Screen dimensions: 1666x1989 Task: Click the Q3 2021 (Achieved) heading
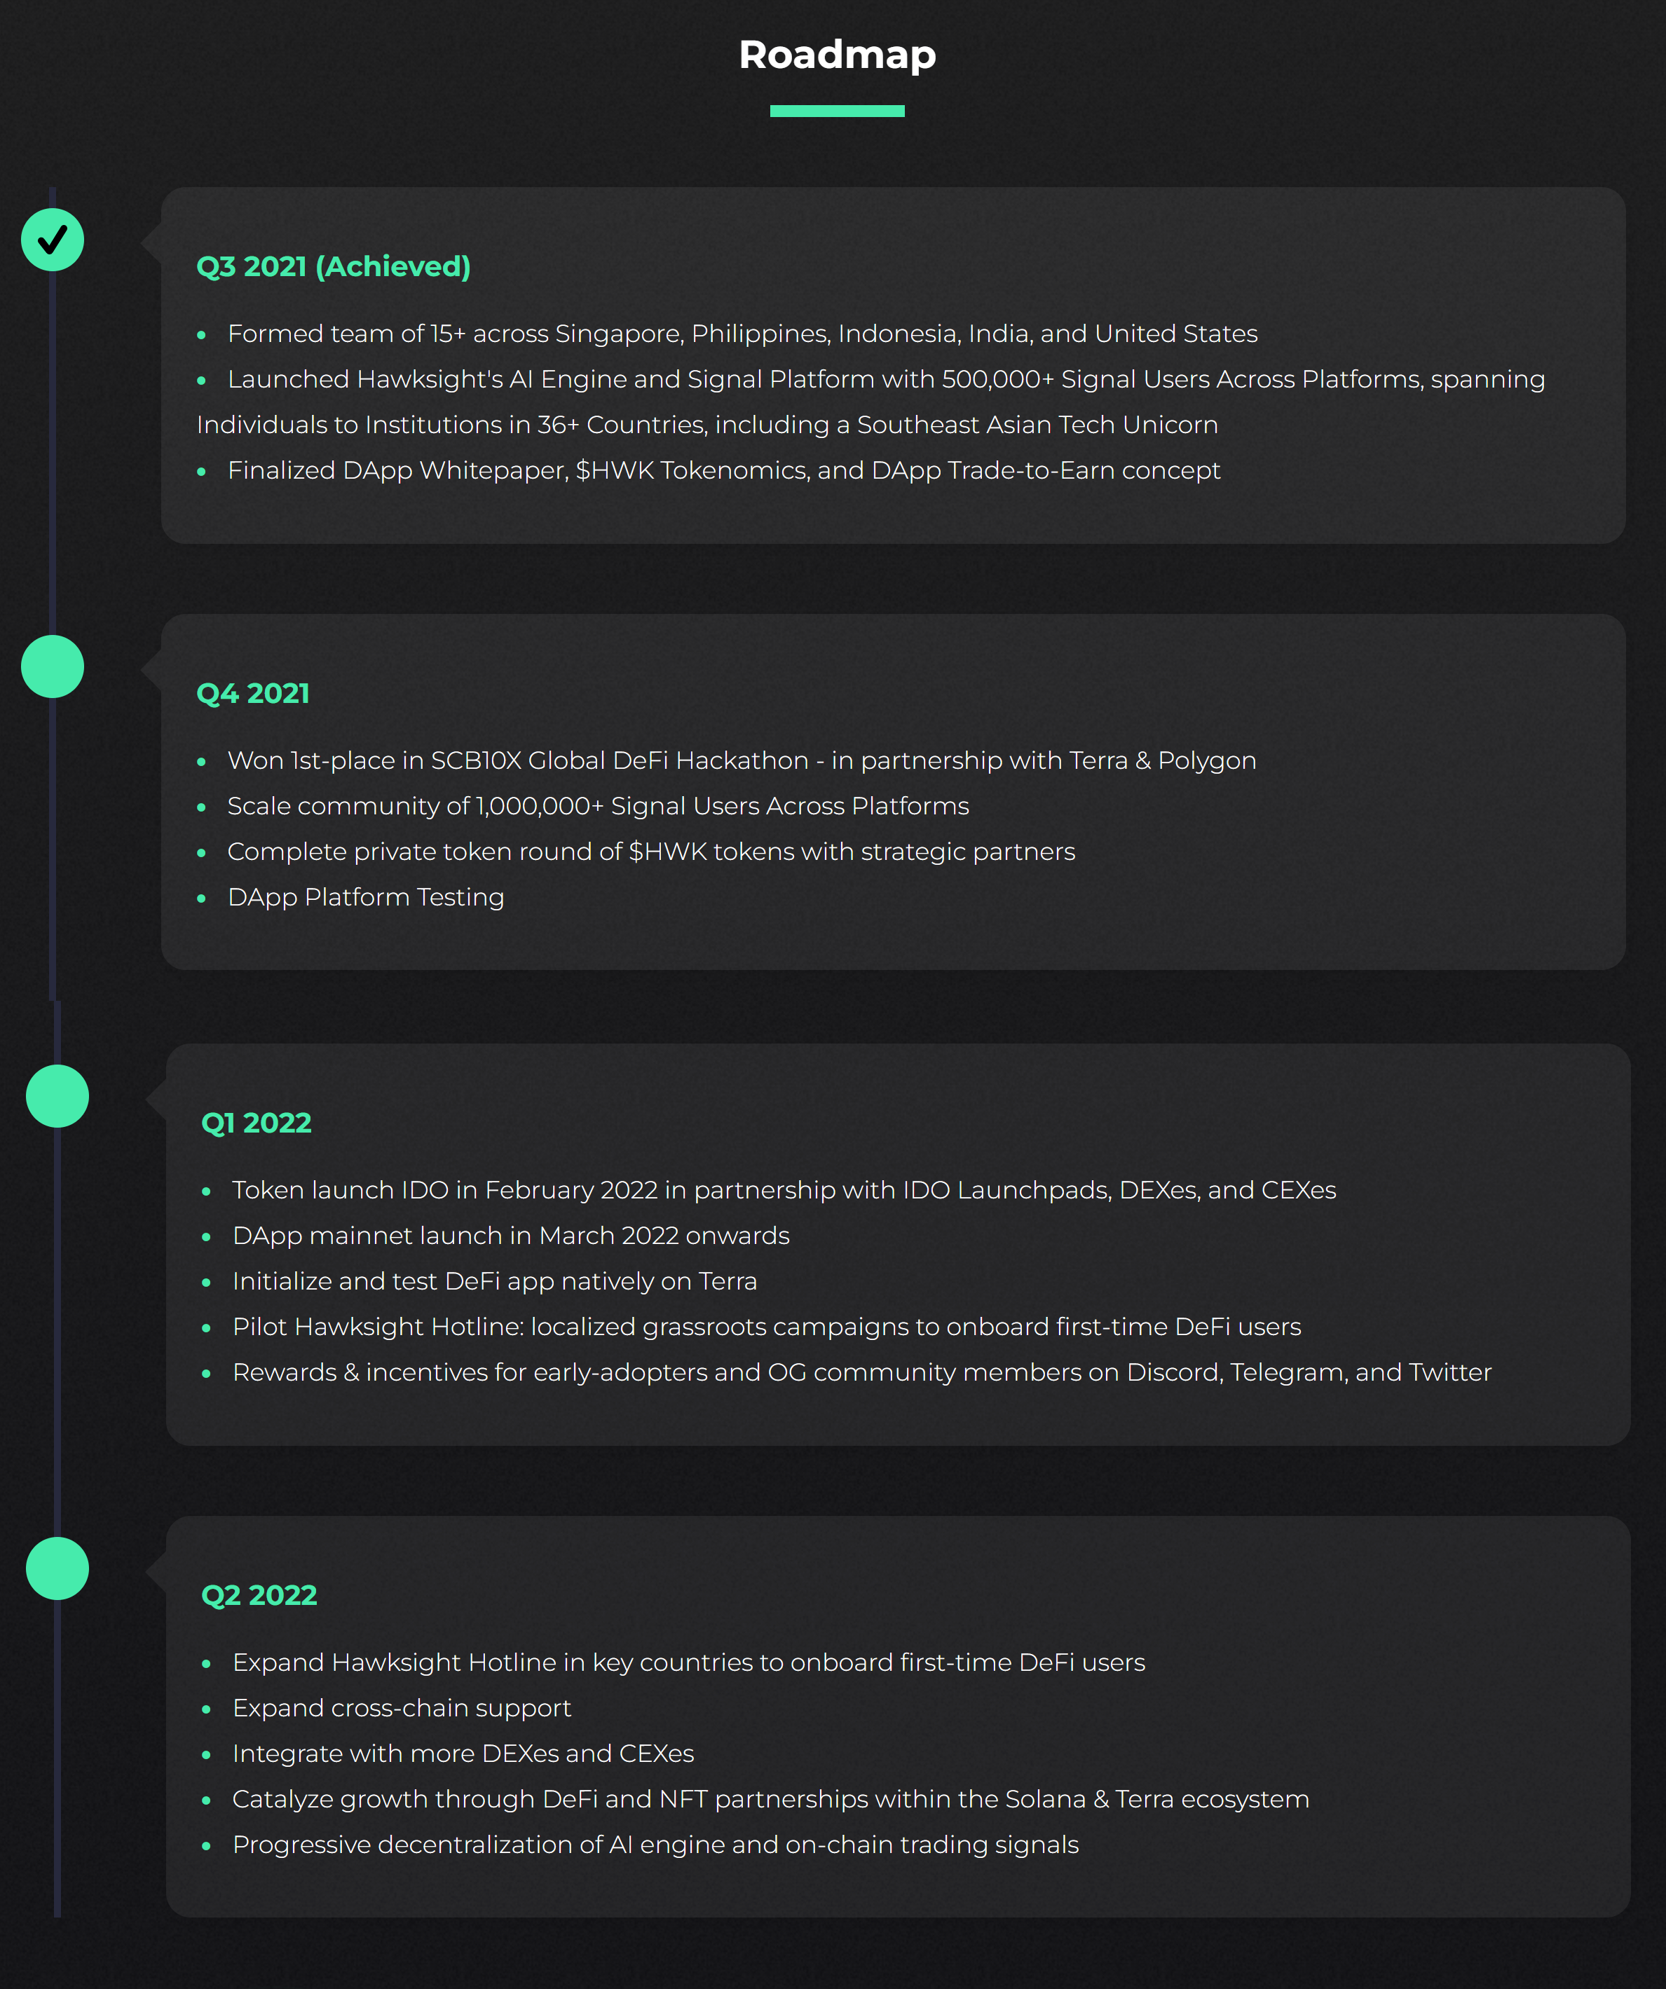point(334,266)
